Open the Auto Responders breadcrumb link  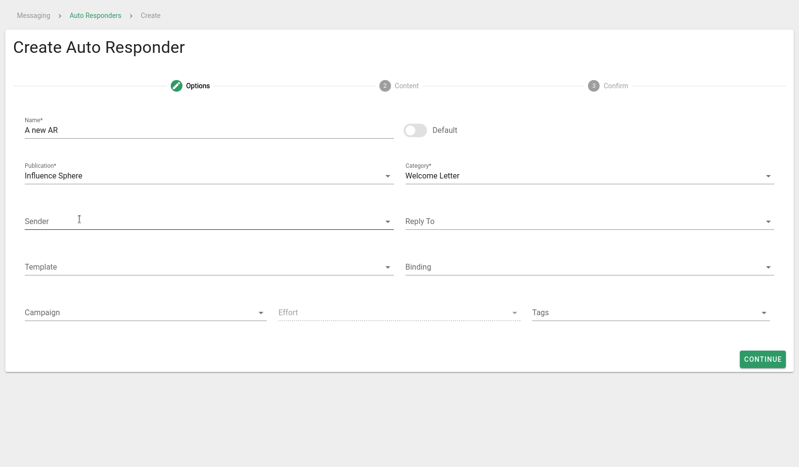(x=95, y=16)
